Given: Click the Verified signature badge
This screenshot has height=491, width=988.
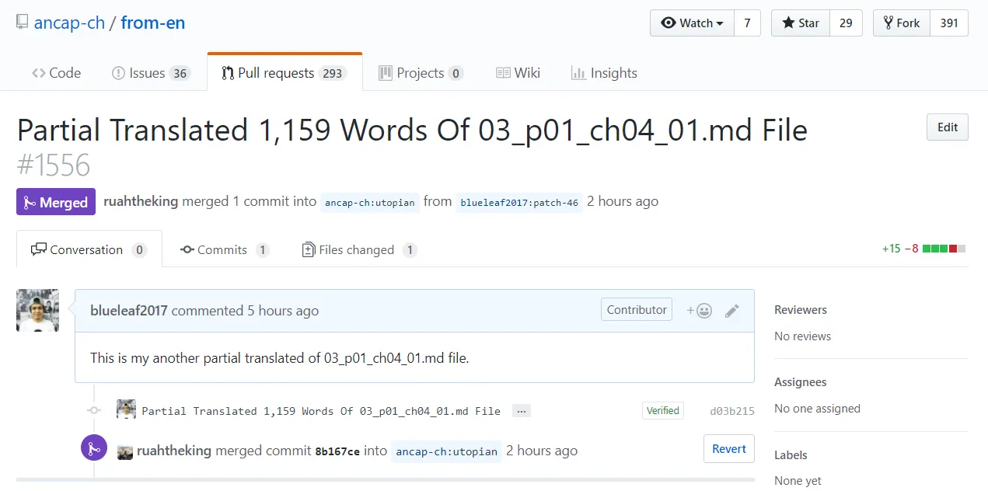Looking at the screenshot, I should click(663, 410).
